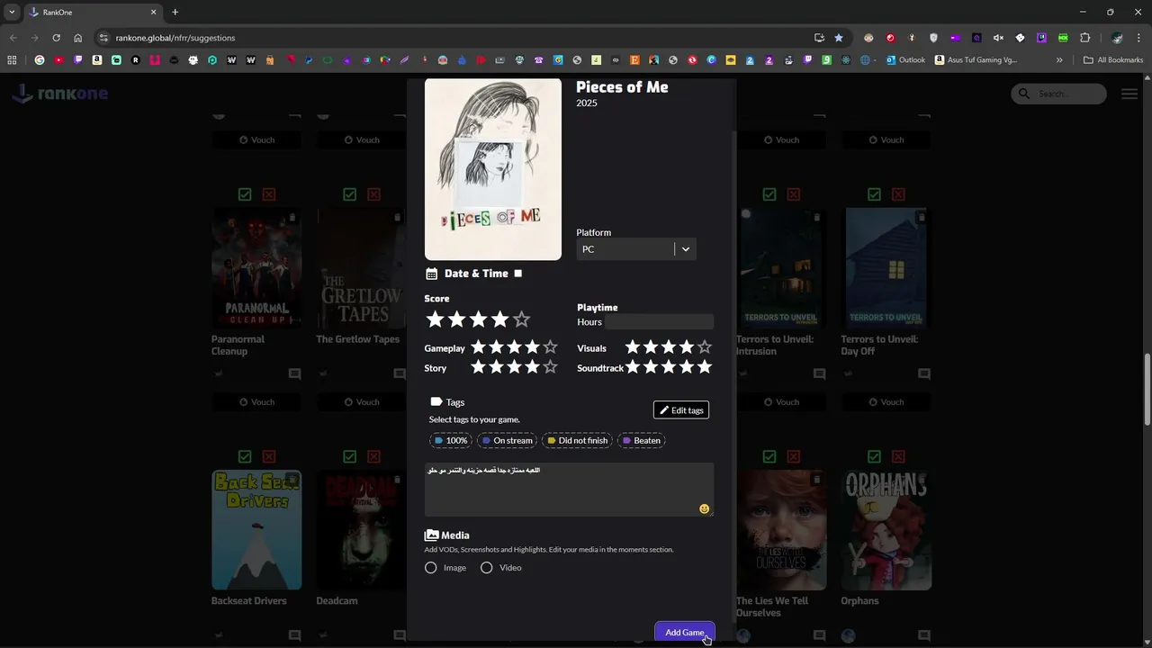Set Visuals rating to five stars

pyautogui.click(x=705, y=347)
